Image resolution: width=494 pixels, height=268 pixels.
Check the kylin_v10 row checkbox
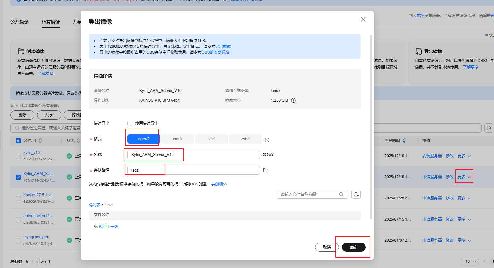tap(18, 156)
